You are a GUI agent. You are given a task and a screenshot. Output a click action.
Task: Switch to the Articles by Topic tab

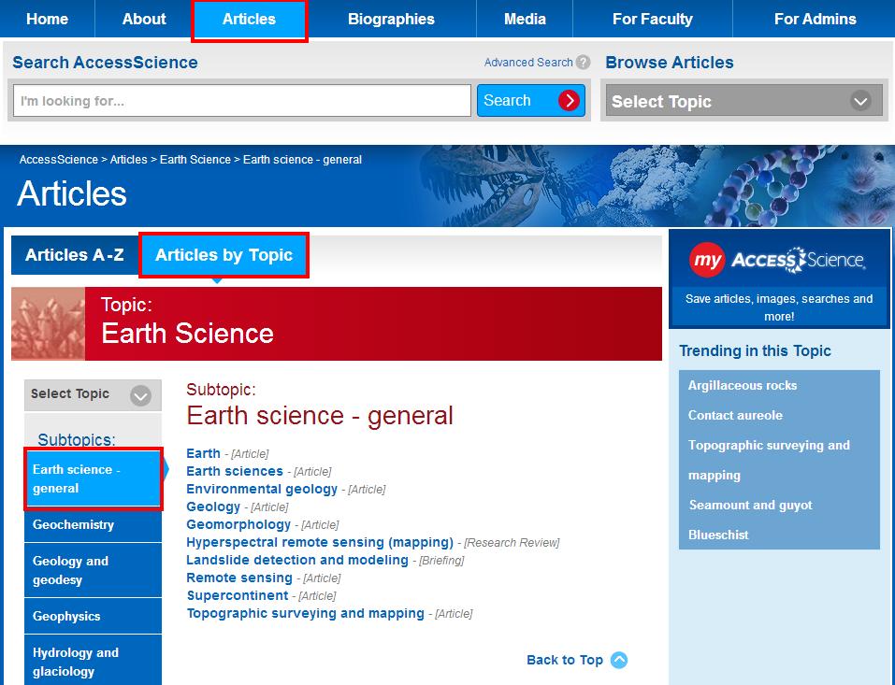click(224, 255)
